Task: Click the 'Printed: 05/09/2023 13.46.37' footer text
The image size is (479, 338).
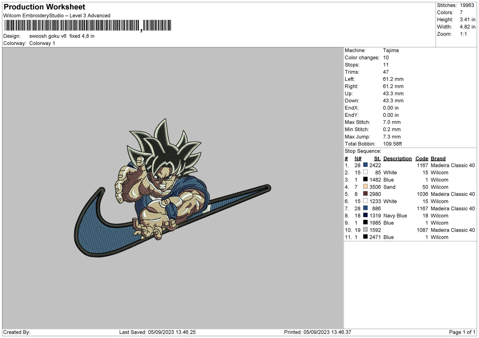Action: (318, 332)
